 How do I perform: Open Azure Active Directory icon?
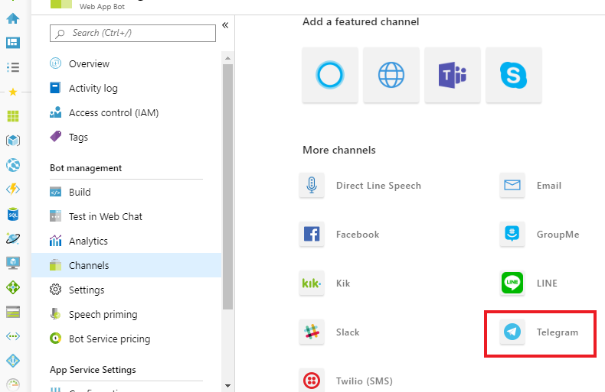[x=13, y=361]
